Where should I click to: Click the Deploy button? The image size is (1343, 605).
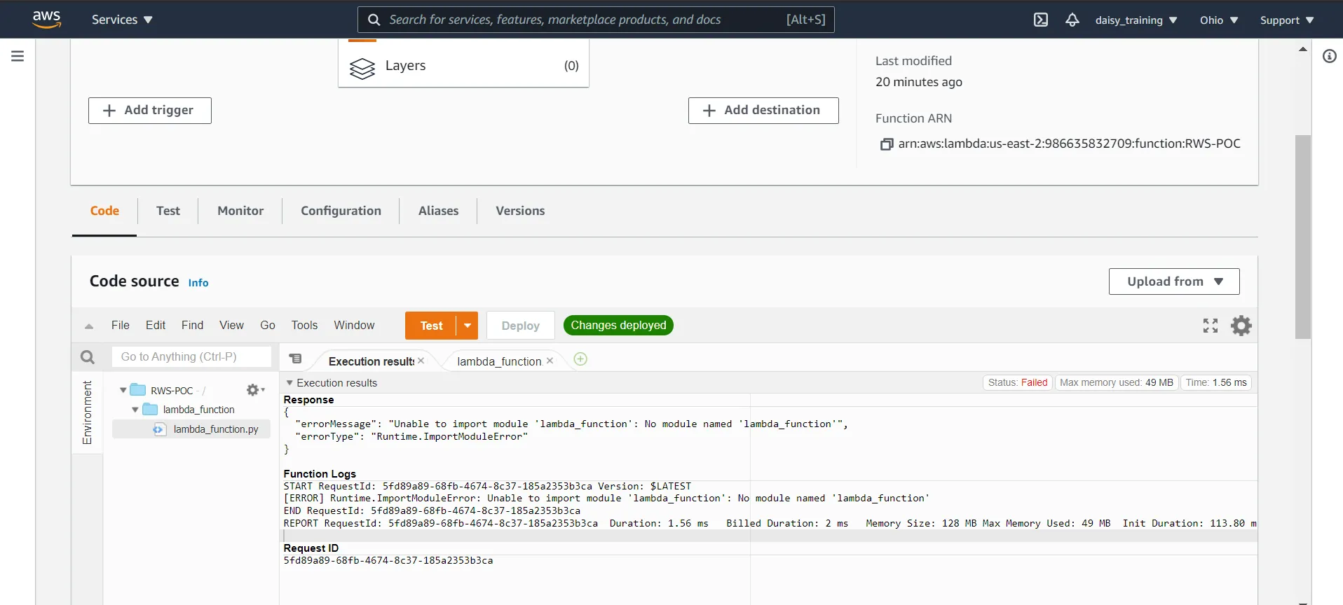pyautogui.click(x=521, y=326)
